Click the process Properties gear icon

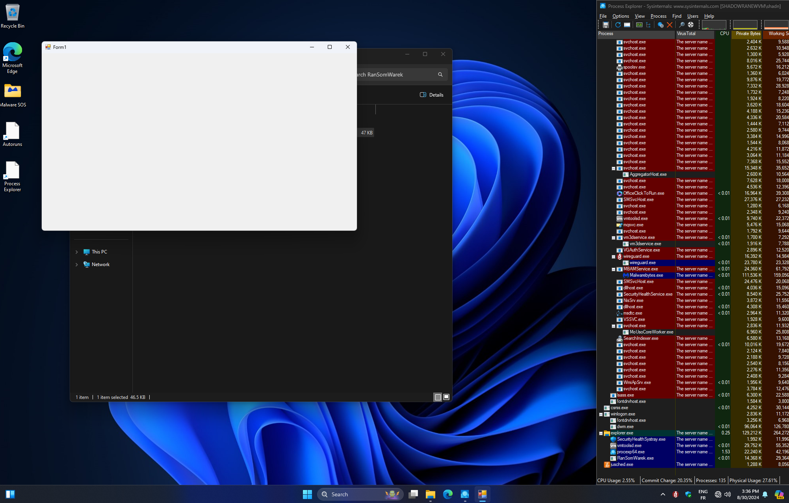[x=661, y=25]
